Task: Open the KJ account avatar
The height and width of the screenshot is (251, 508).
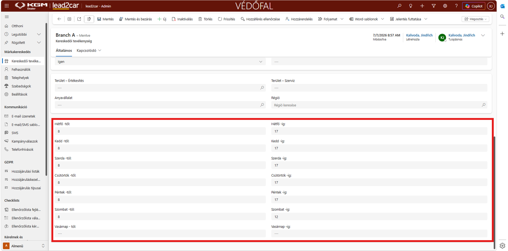Action: 491,6
